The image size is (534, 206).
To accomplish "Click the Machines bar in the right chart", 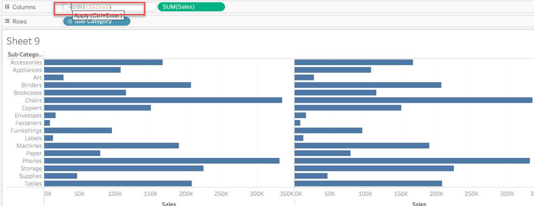I will 362,146.
